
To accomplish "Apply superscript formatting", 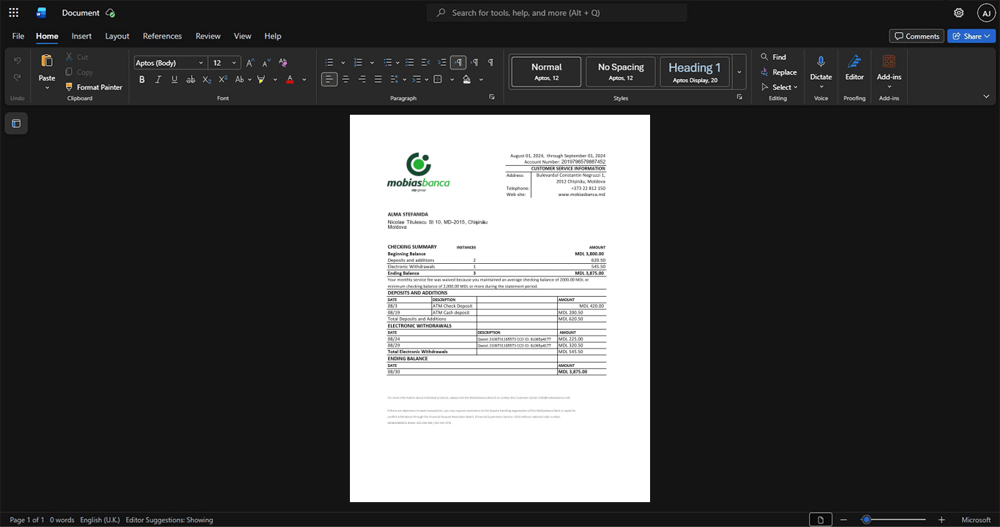I will [x=223, y=79].
